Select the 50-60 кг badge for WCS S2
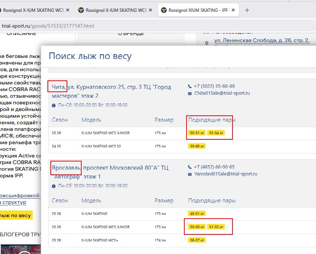This screenshot has height=254, width=316. click(197, 146)
